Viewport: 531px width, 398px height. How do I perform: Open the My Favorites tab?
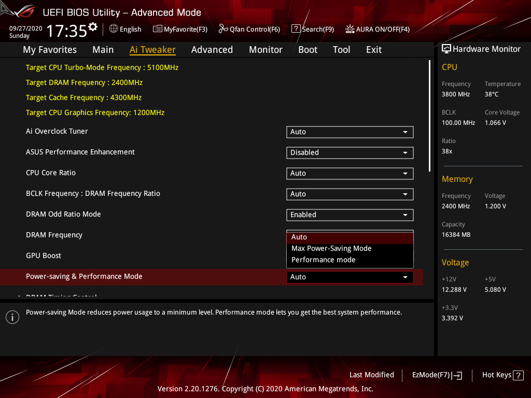(50, 50)
